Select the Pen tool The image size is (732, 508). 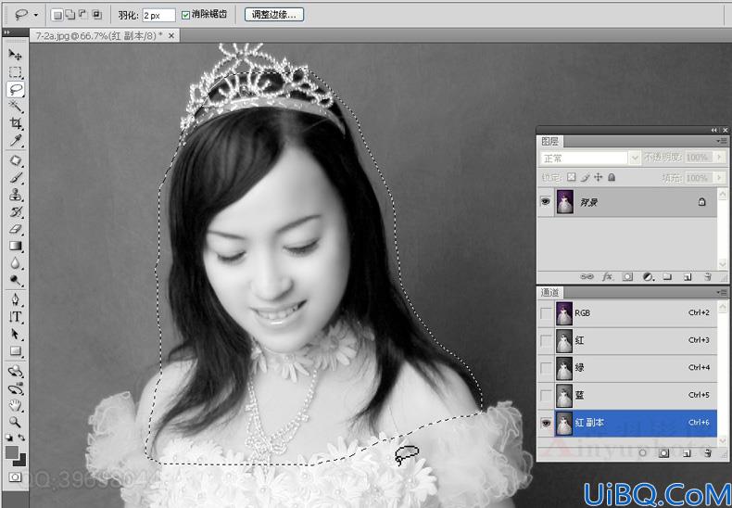[x=15, y=299]
